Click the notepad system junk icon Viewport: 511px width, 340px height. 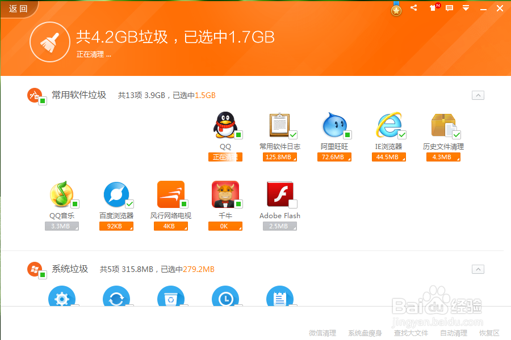coord(279,296)
